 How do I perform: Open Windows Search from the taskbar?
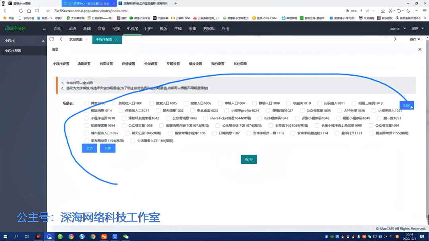16,236
